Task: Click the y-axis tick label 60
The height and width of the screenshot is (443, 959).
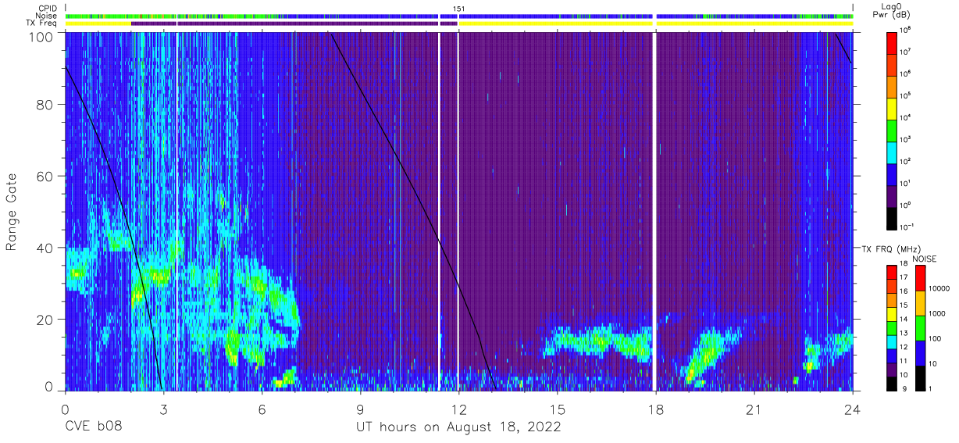Action: tap(45, 176)
